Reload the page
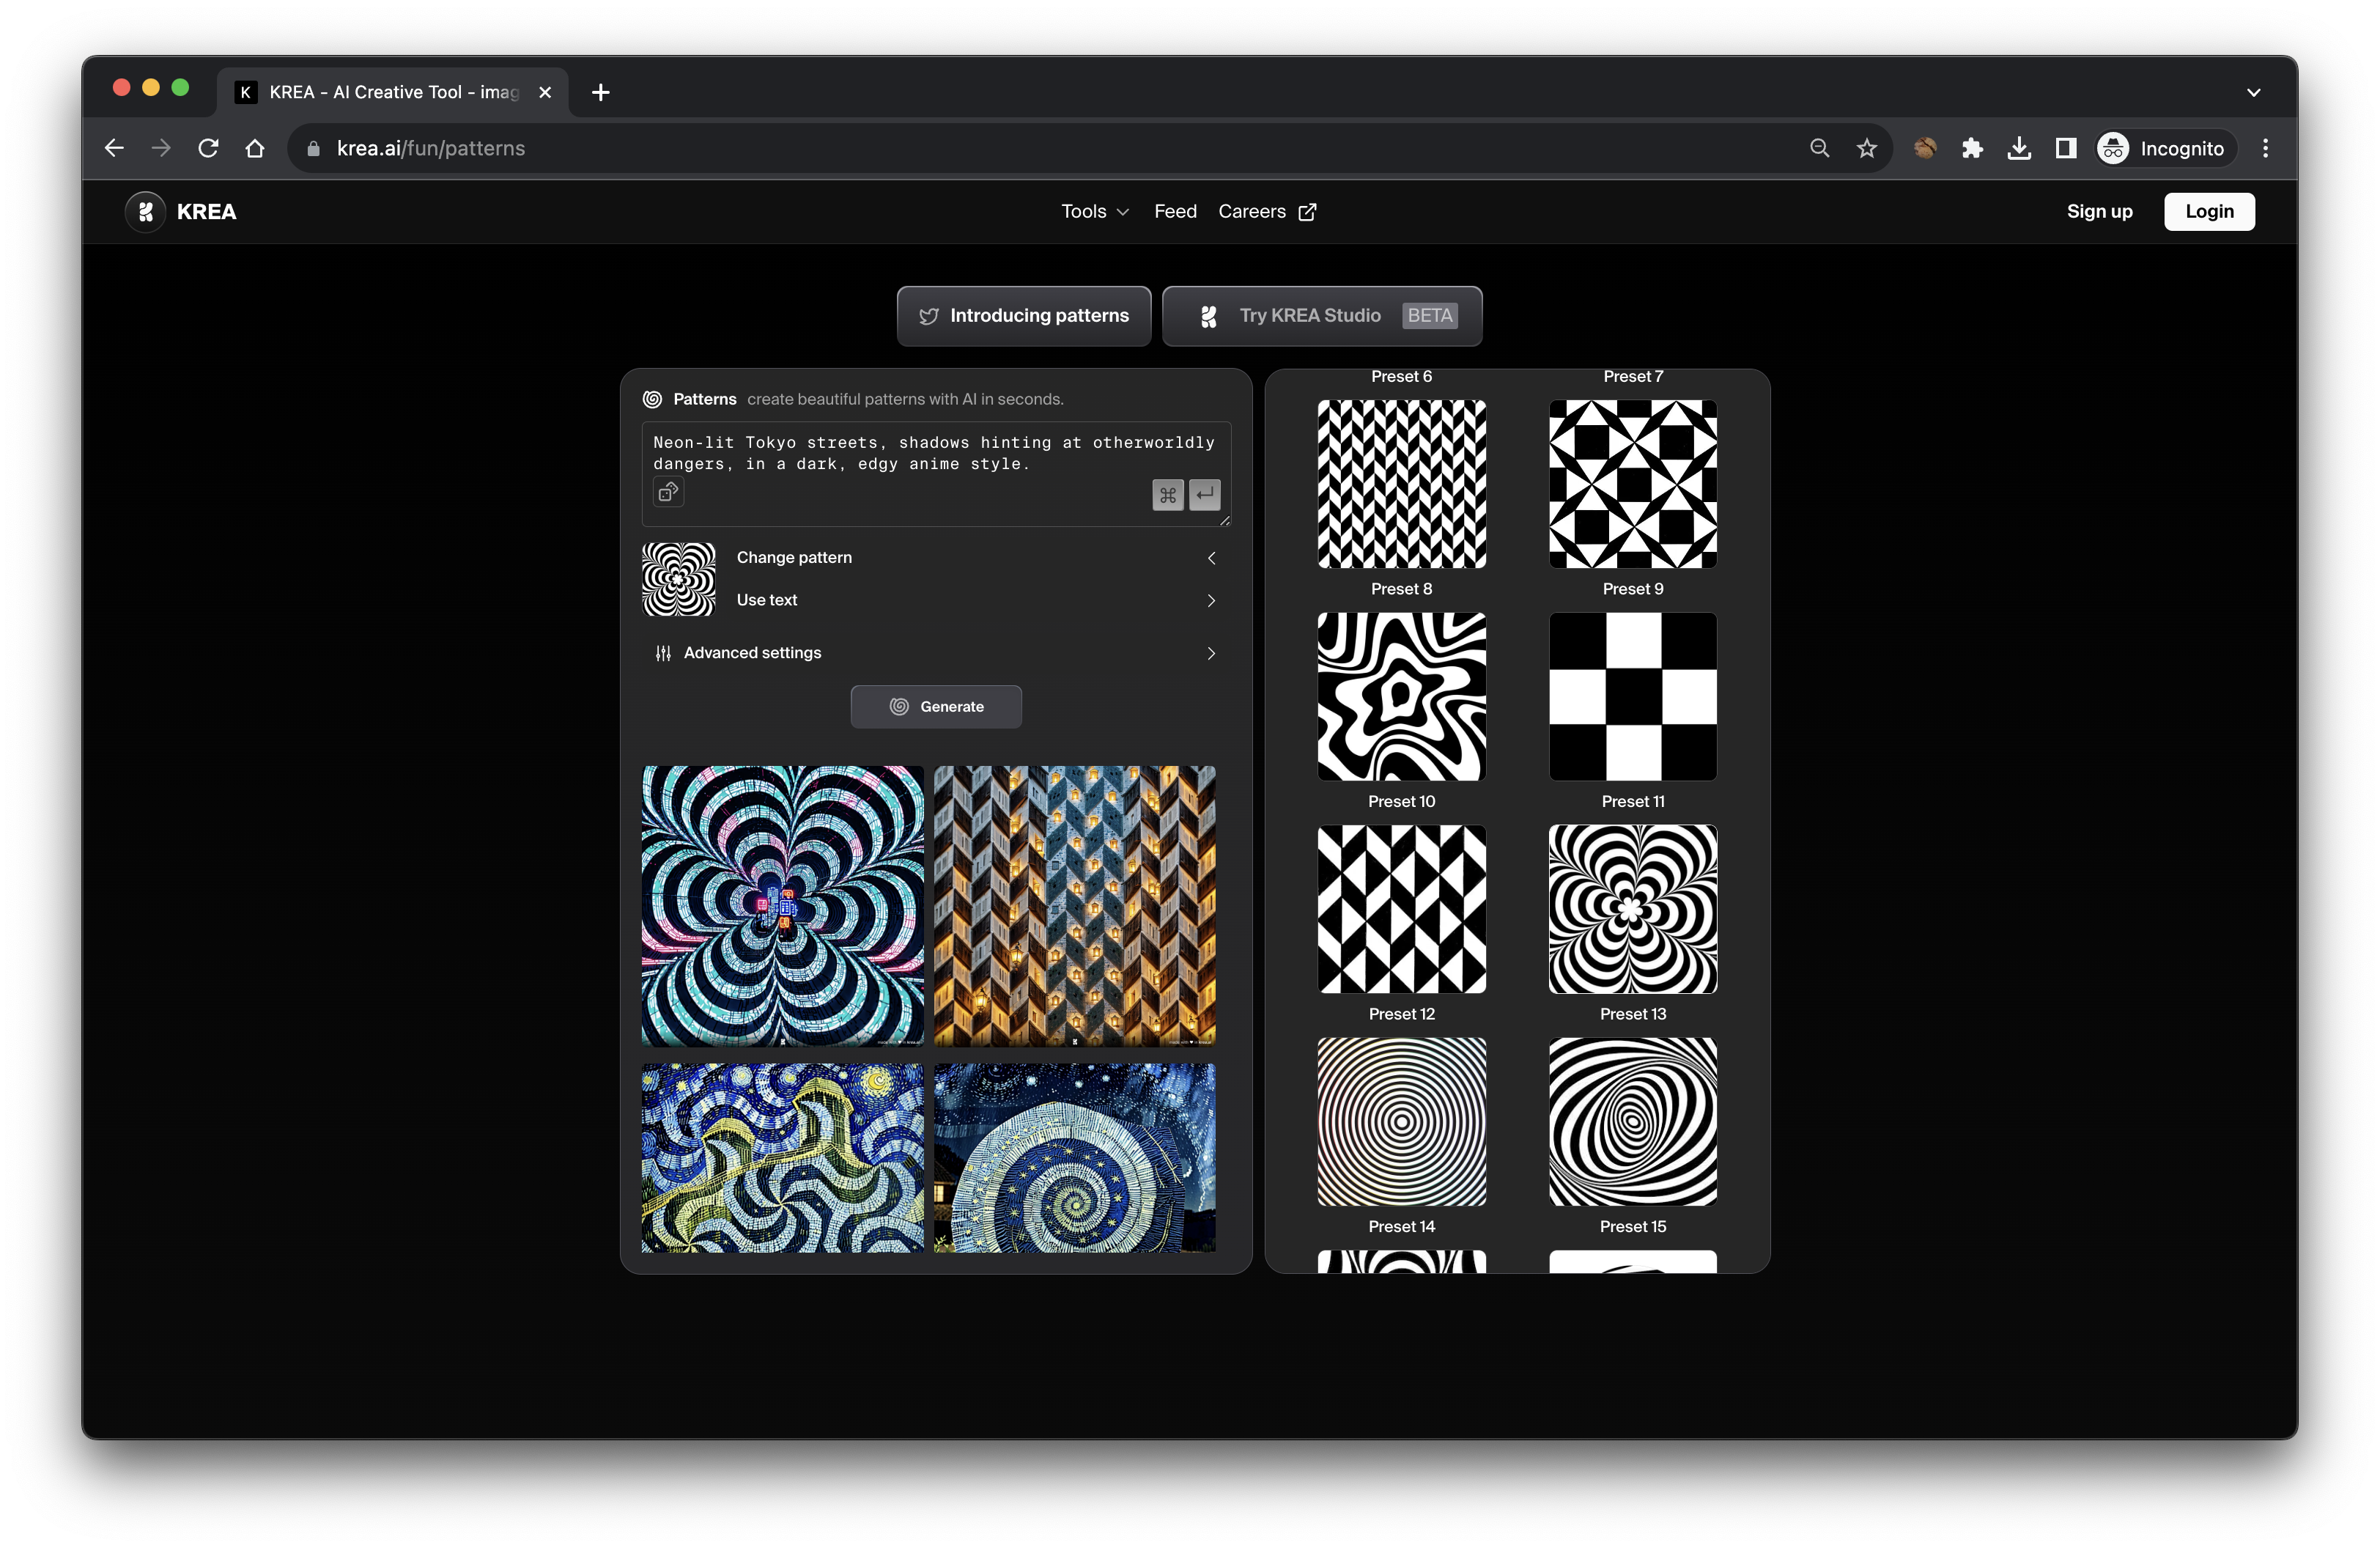This screenshot has width=2380, height=1548. click(208, 149)
